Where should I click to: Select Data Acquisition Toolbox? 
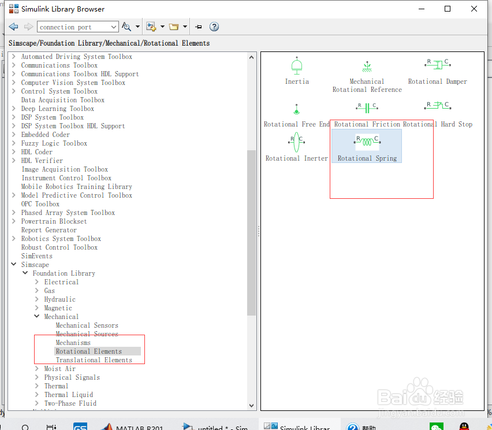[x=63, y=100]
